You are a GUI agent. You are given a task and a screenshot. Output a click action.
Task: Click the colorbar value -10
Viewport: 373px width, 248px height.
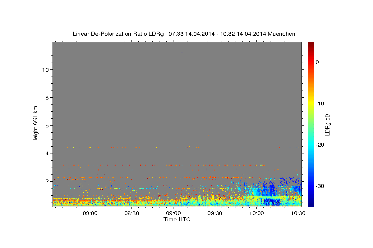pyautogui.click(x=320, y=104)
